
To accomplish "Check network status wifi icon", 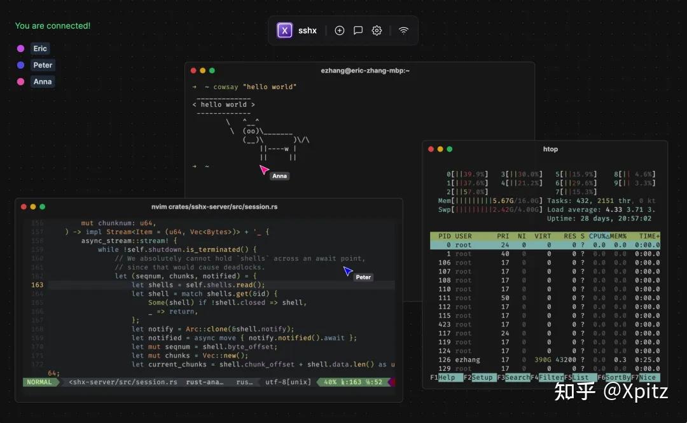I will pos(403,31).
